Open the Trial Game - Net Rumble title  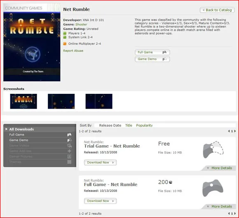pyautogui.click(x=112, y=146)
